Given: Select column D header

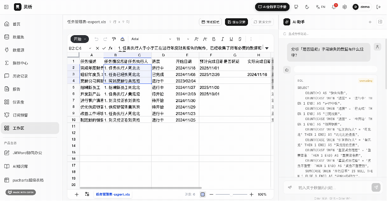Looking at the screenshot, I should pos(163,55).
